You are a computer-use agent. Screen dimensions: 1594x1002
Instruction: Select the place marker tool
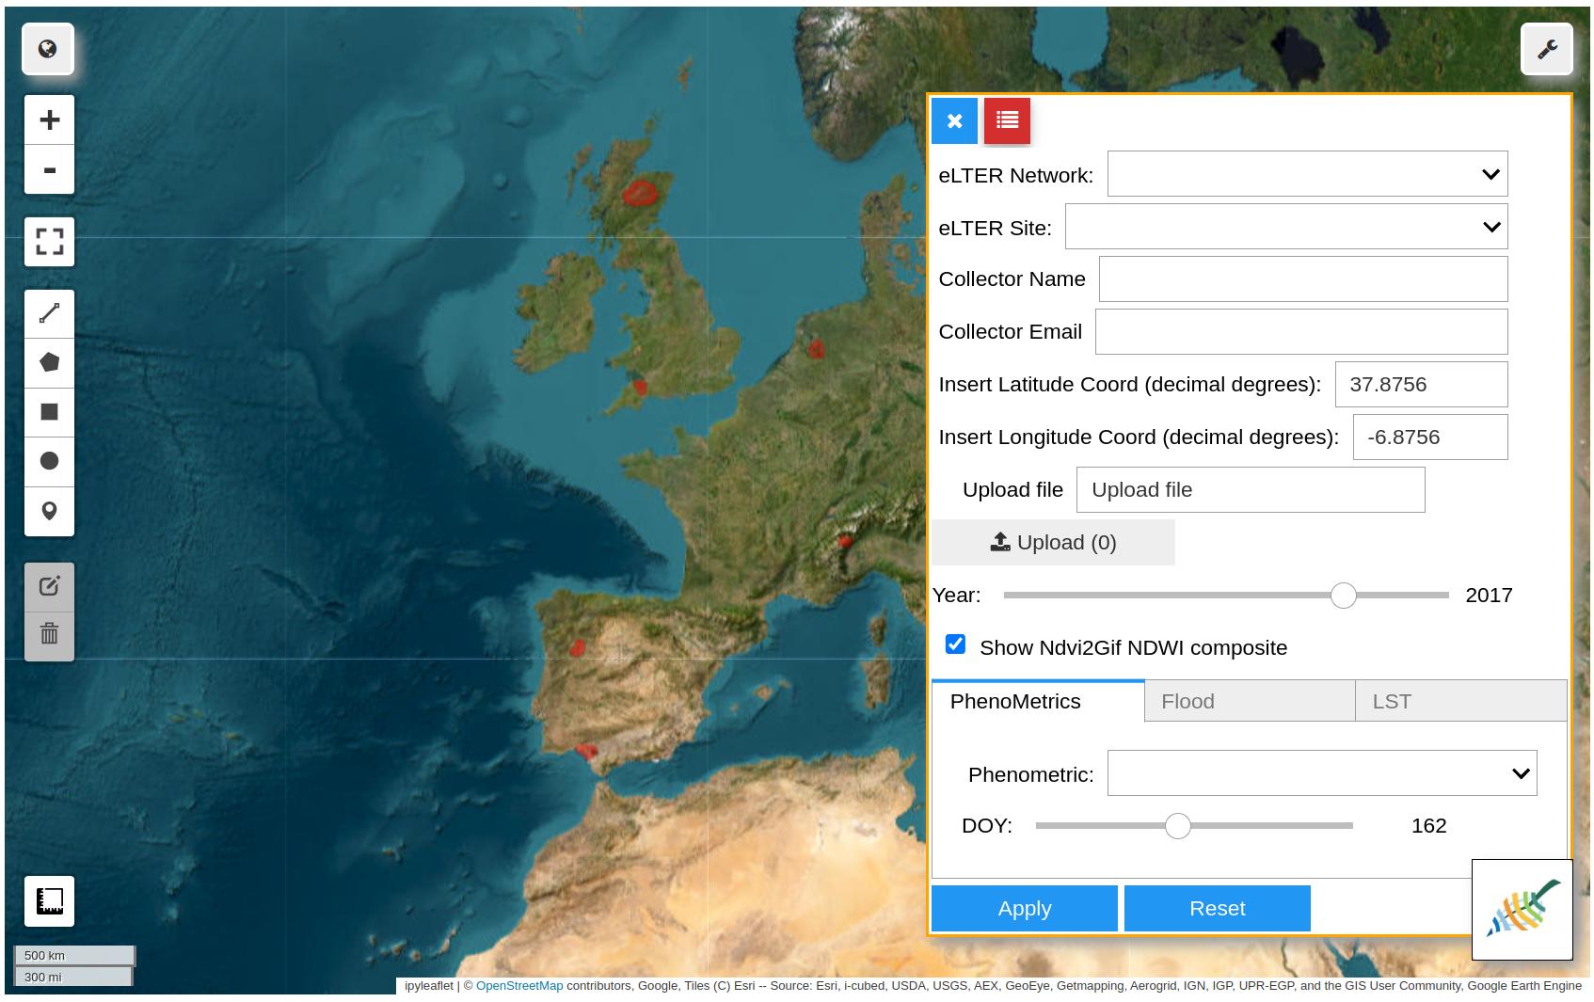[x=49, y=511]
